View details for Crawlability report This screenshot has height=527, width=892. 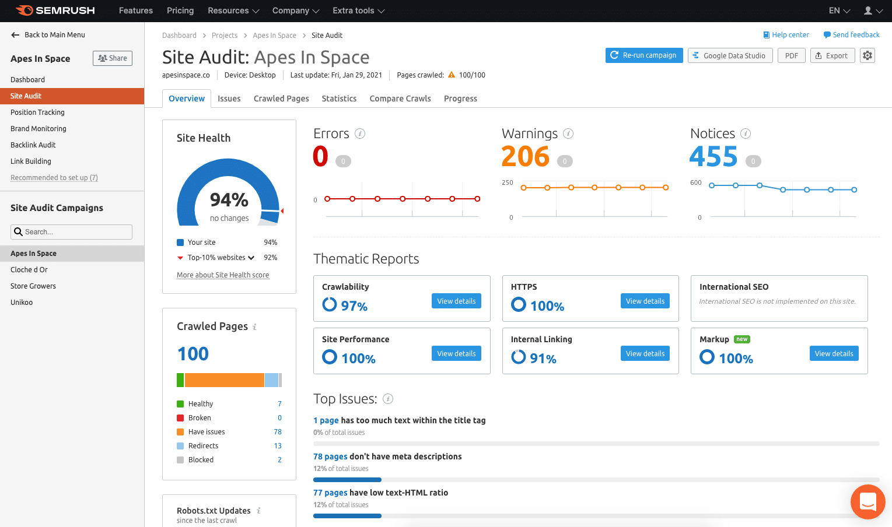coord(456,301)
